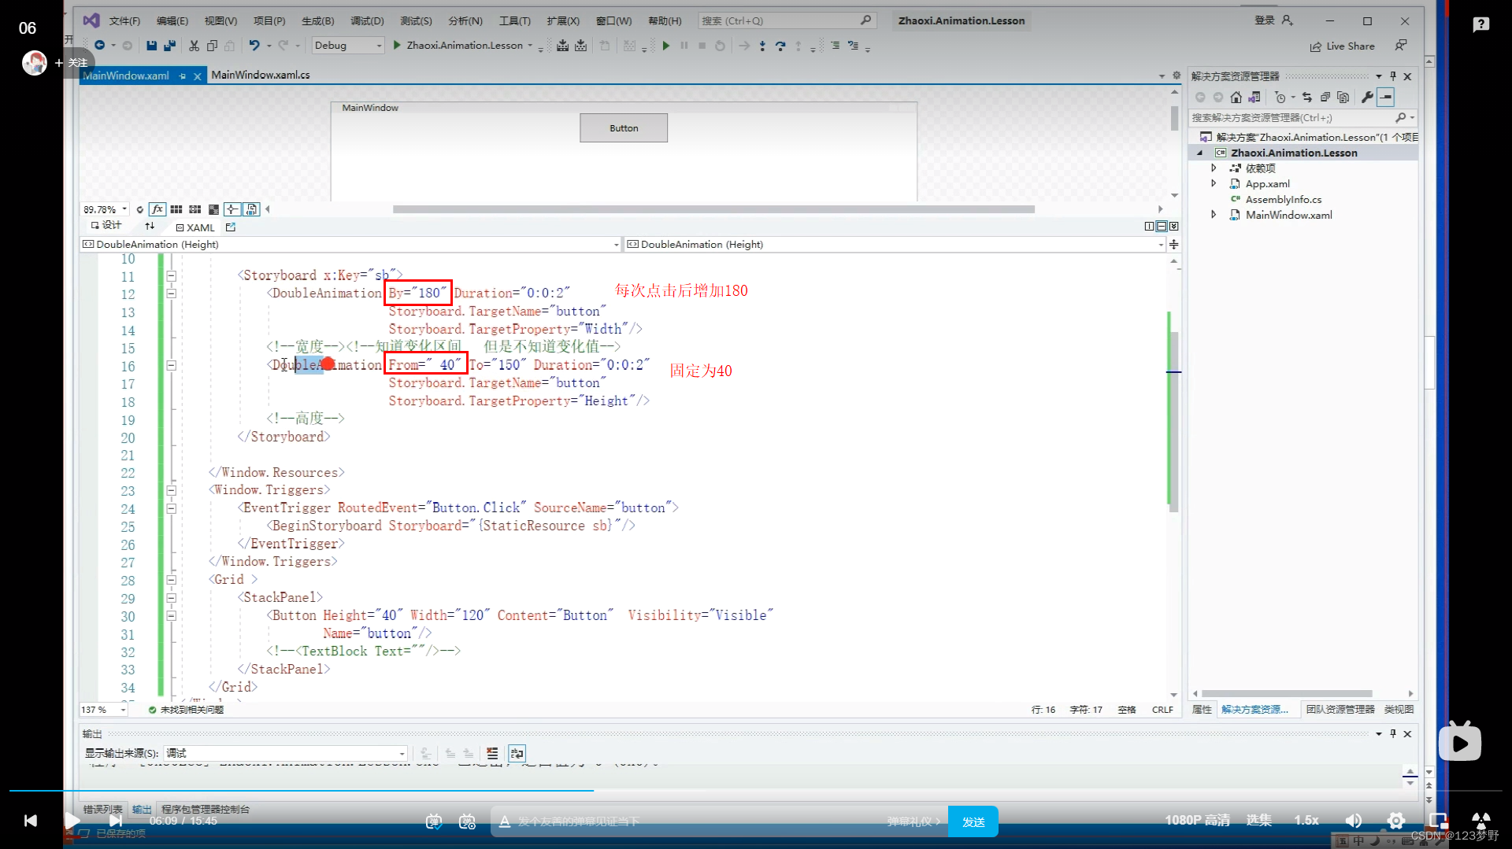
Task: Click the designer refresh icon
Action: [139, 209]
